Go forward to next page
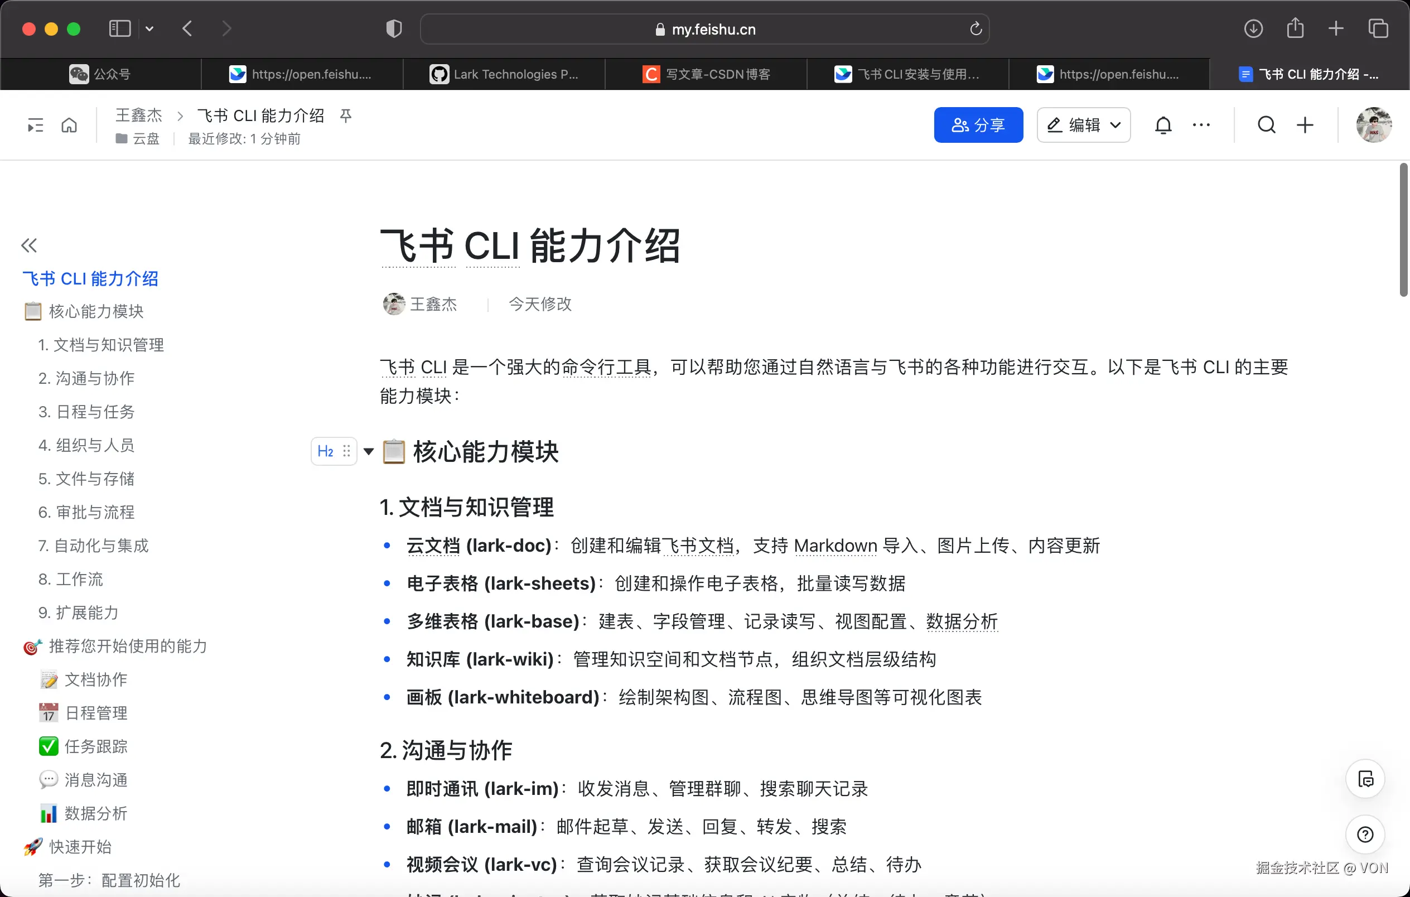Screen dimensions: 1410x897 pos(227,28)
